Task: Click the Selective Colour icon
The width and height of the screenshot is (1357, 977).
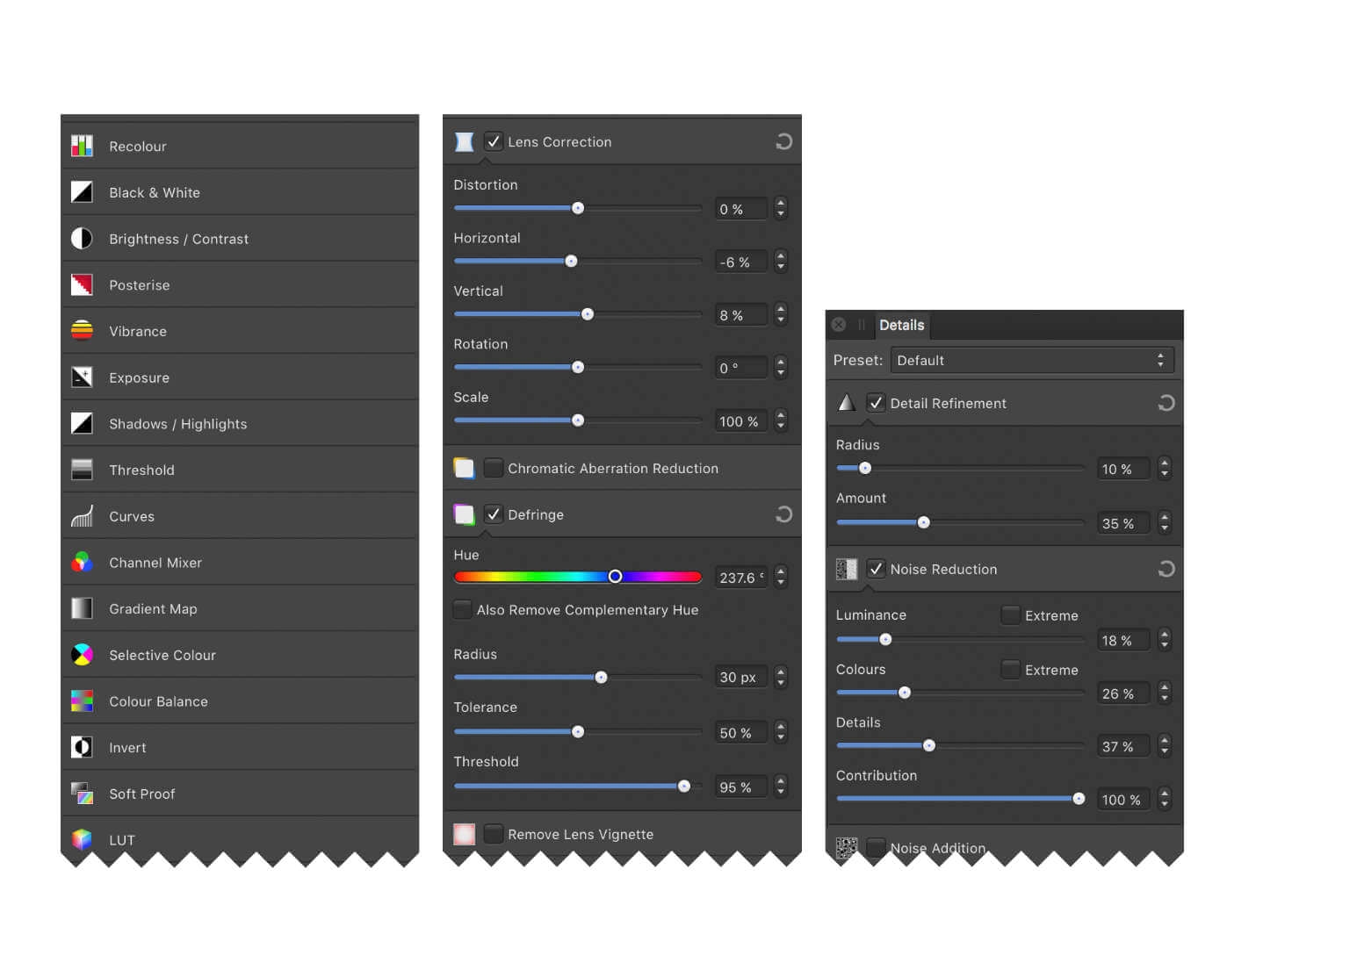Action: point(82,655)
